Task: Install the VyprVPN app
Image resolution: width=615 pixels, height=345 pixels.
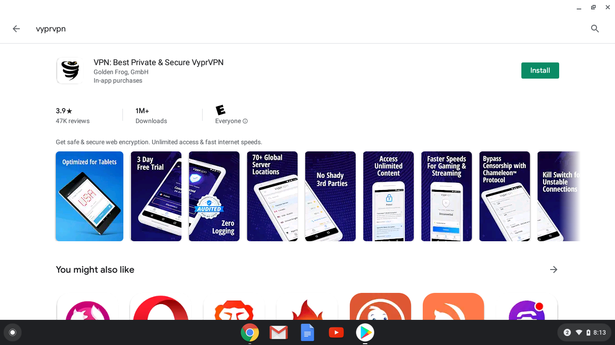Action: [x=540, y=71]
